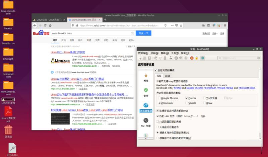Select Baidu 图片 search category
The height and width of the screenshot is (157, 268).
click(x=80, y=40)
